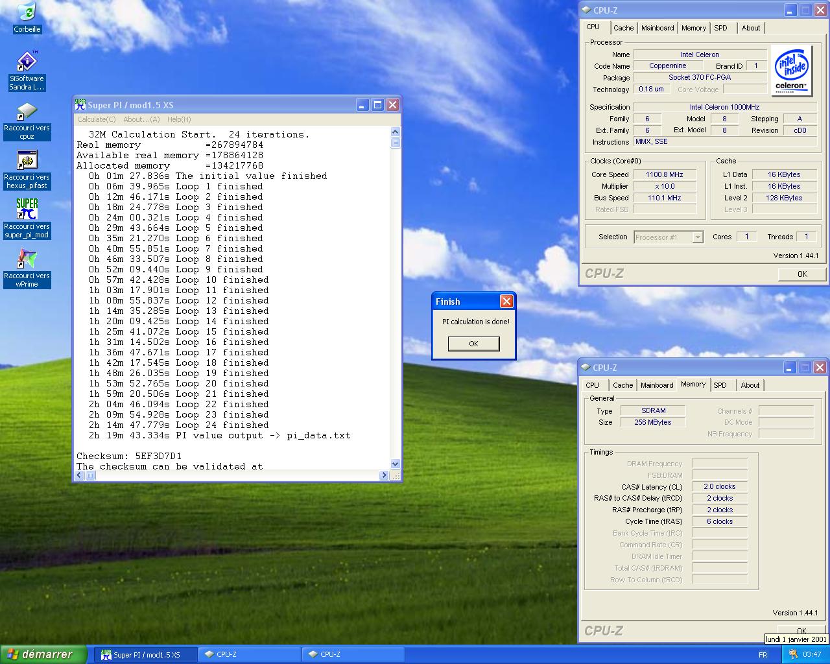Click the Cycle Time (tRAS) value 6 clocks
The height and width of the screenshot is (664, 830).
(x=720, y=521)
